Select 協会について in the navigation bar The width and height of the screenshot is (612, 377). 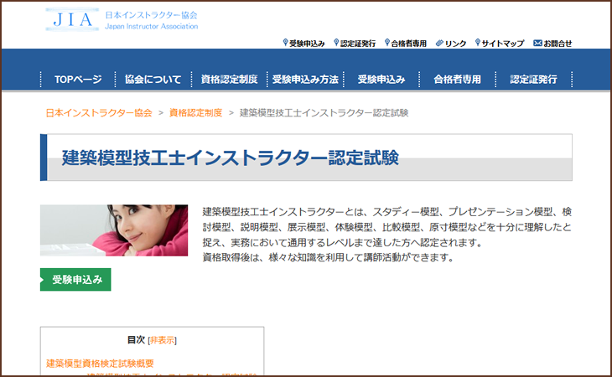point(153,80)
